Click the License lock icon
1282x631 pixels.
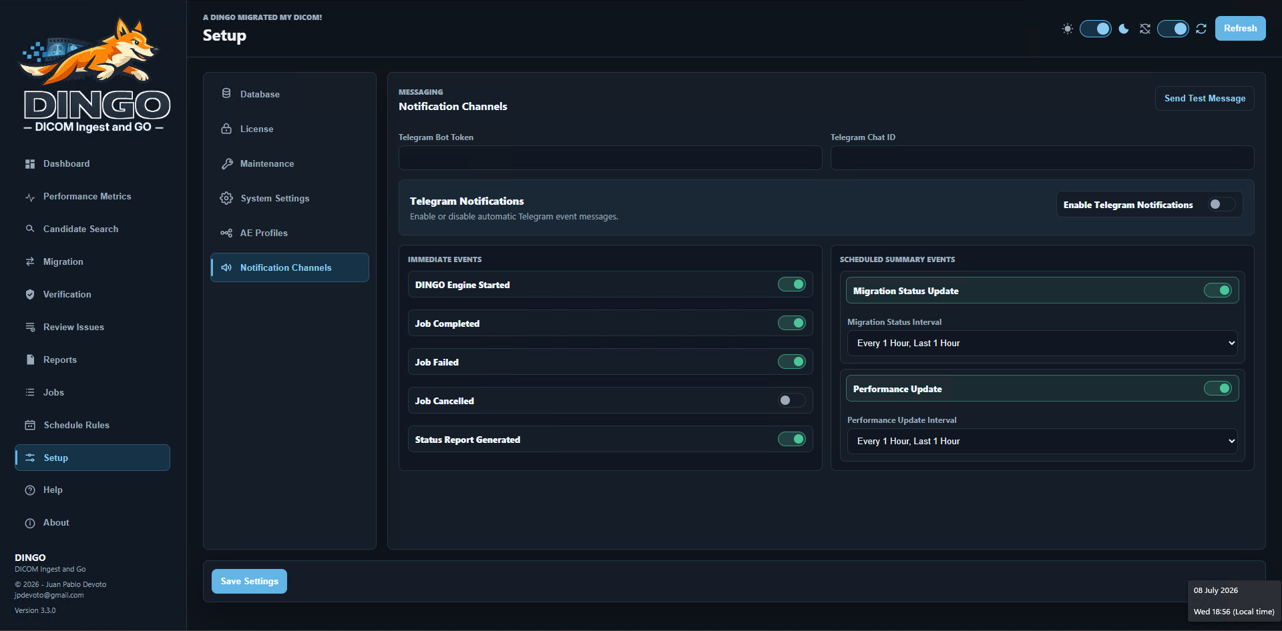coord(226,129)
